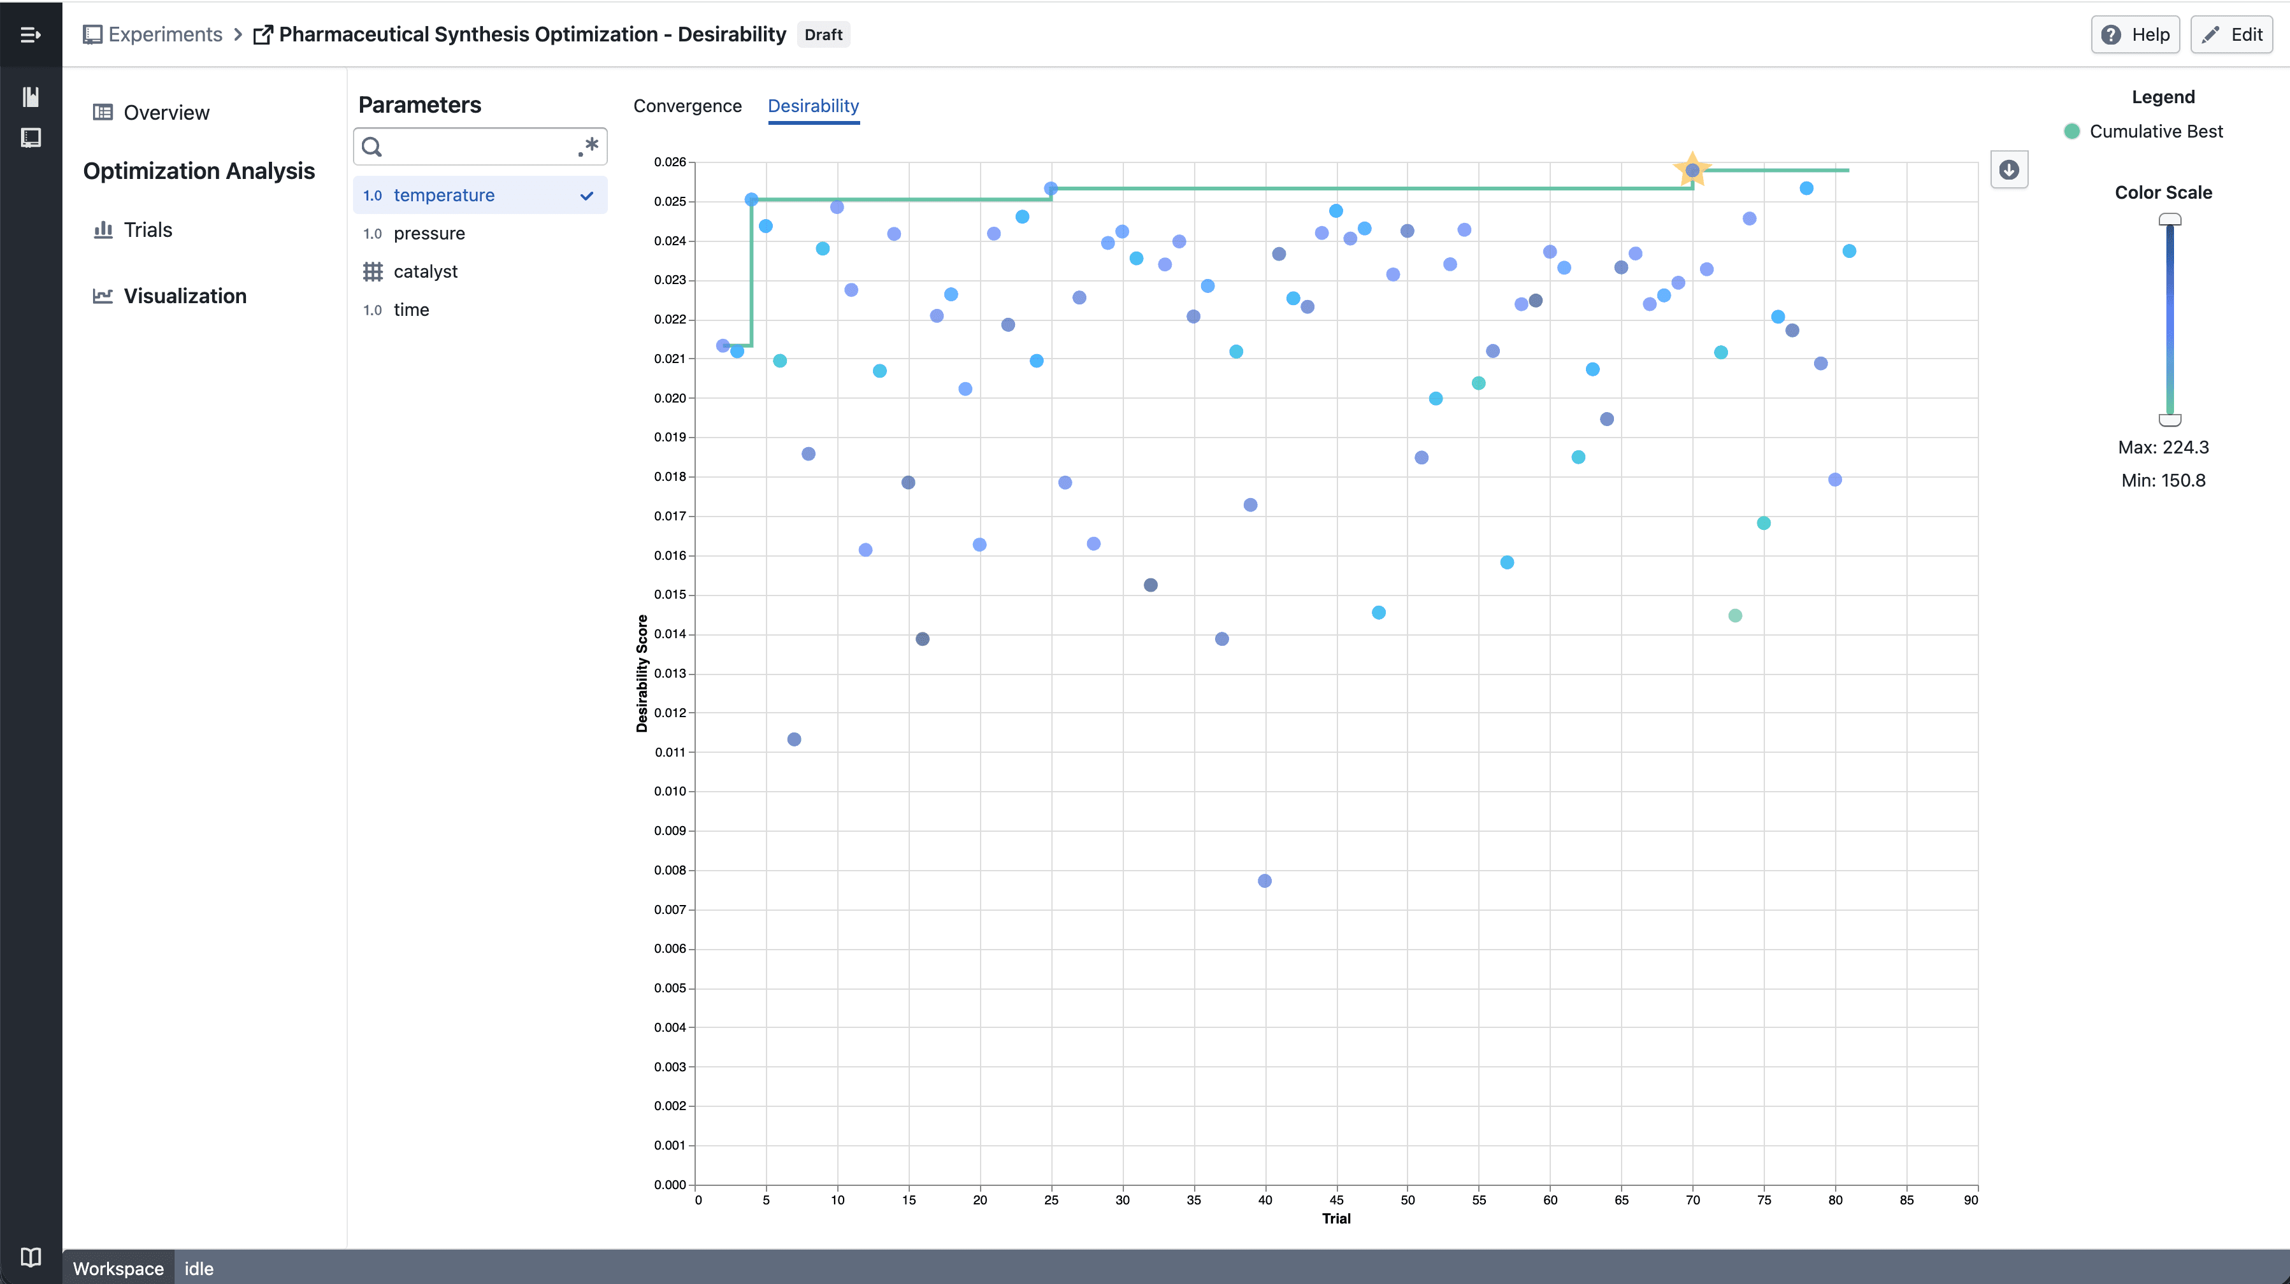Screen dimensions: 2290x1284
Task: Click the Min: 150.8 value text
Action: coord(2163,481)
